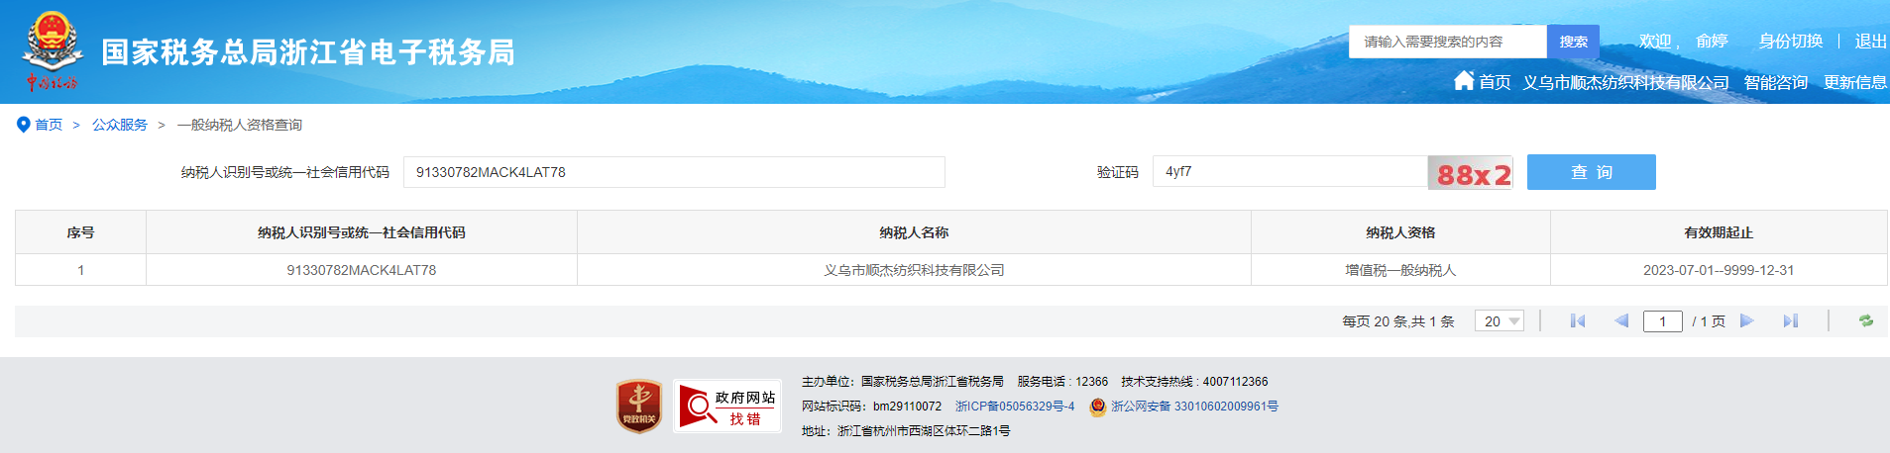Refresh the captcha image 88x2
The width and height of the screenshot is (1890, 453).
click(x=1471, y=173)
